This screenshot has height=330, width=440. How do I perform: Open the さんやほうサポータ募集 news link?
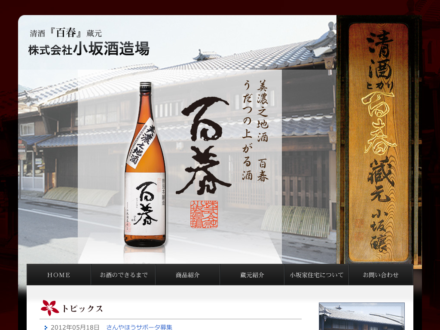pos(139,327)
